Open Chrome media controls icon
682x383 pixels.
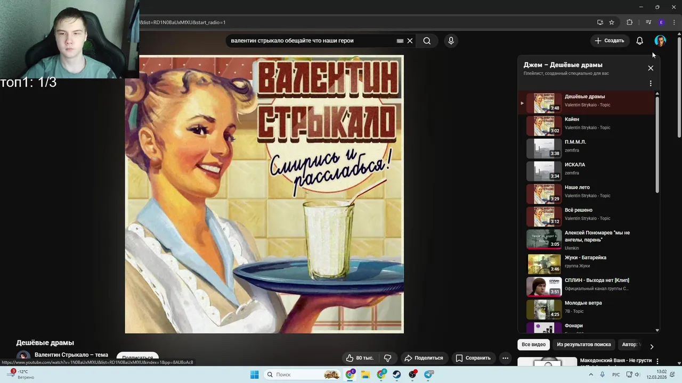(648, 22)
